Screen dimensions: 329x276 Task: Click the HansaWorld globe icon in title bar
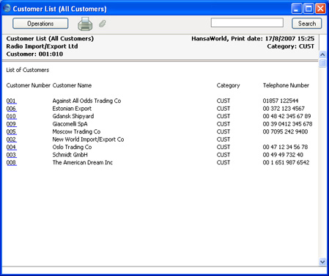point(7,8)
